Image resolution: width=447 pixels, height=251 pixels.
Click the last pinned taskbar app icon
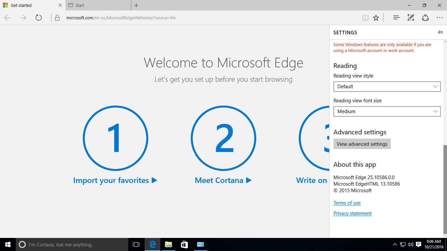[x=201, y=244]
